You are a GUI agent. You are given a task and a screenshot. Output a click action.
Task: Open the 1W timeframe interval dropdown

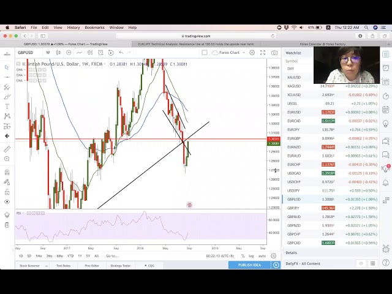pyautogui.click(x=48, y=53)
